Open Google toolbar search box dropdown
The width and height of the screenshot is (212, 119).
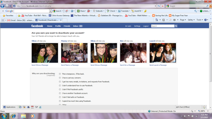tap(50, 11)
